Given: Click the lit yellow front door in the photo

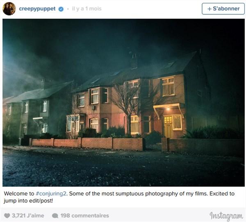Looking at the screenshot, I should 168,127.
